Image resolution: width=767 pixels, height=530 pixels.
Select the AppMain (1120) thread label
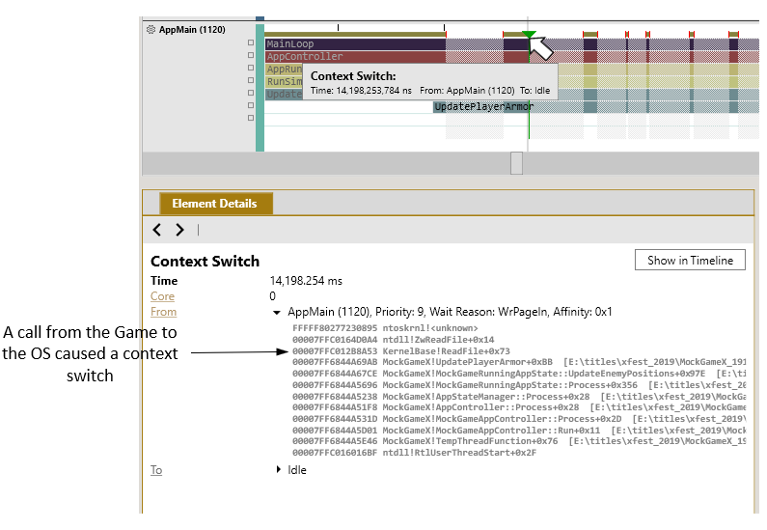[x=192, y=29]
